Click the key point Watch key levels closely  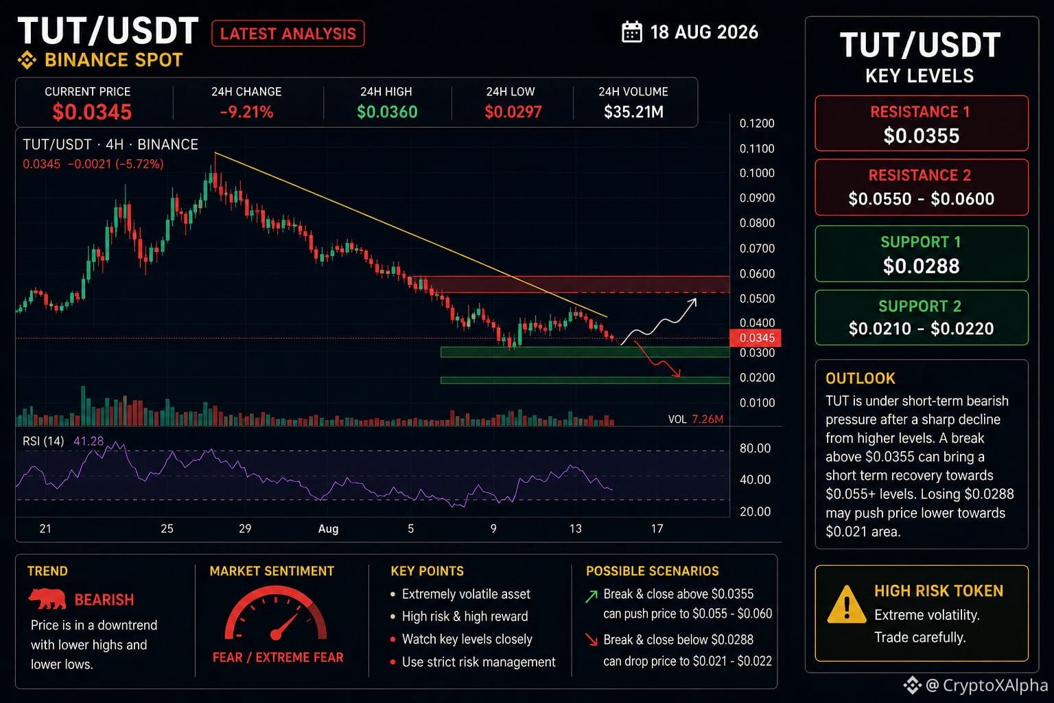click(x=467, y=639)
